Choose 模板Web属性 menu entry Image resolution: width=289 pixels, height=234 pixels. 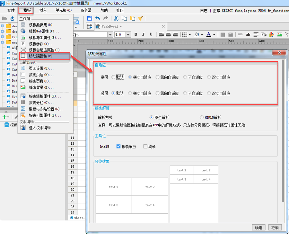[x=44, y=31]
